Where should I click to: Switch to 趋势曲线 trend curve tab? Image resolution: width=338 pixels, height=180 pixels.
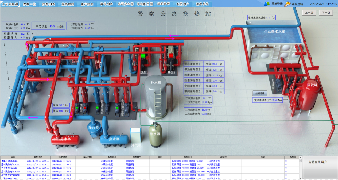click(x=68, y=4)
